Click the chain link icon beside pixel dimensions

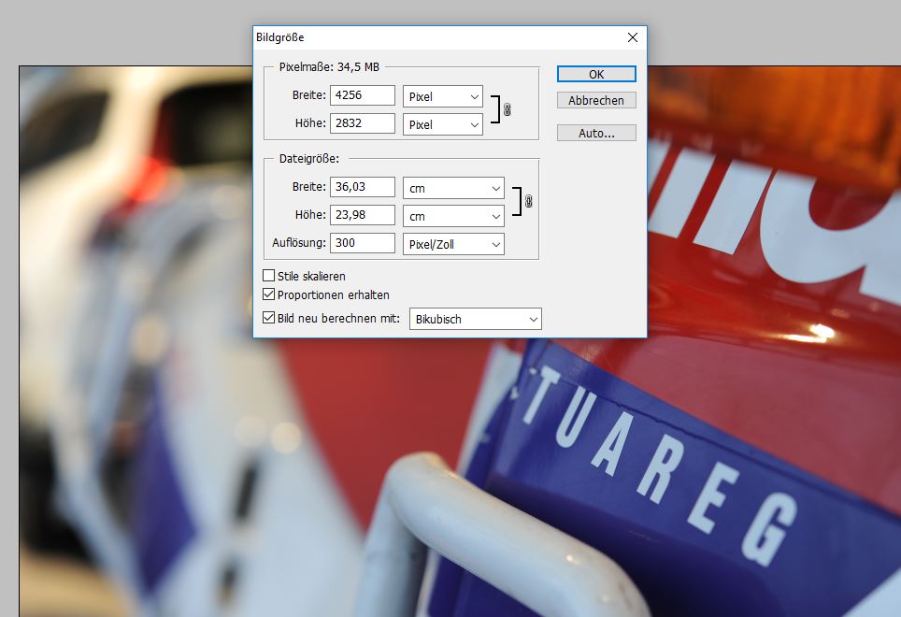508,110
